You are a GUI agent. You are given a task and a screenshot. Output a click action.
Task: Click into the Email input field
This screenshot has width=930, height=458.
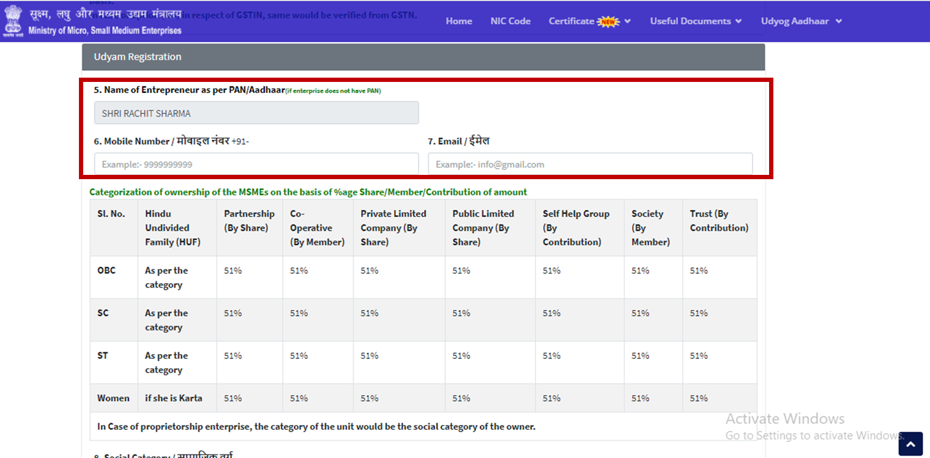(590, 164)
